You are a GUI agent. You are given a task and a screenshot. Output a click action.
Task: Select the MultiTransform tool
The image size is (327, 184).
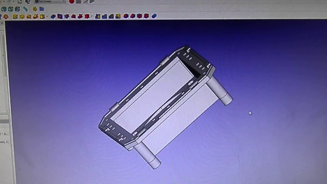click(118, 16)
